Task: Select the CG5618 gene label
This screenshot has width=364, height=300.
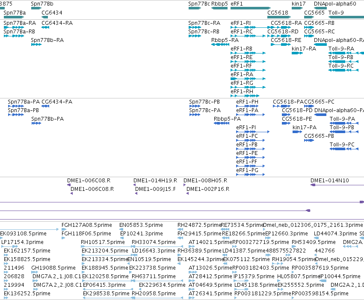Action: point(278,13)
